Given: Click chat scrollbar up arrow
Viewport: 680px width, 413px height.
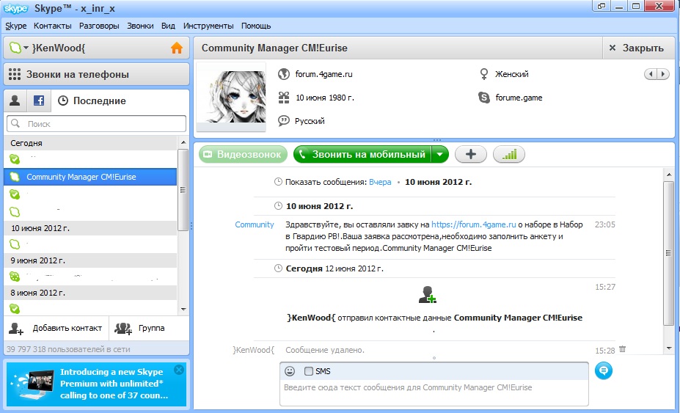Looking at the screenshot, I should (x=669, y=175).
